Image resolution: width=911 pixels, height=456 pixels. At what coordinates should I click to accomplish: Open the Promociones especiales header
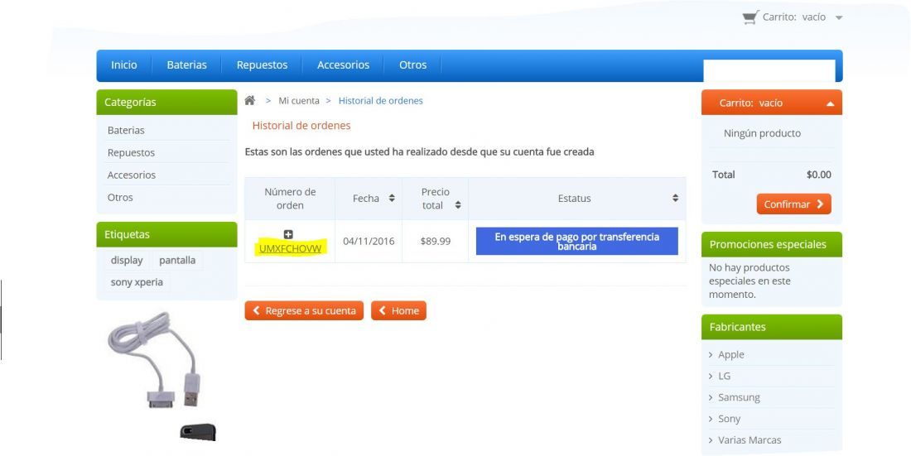(x=772, y=244)
